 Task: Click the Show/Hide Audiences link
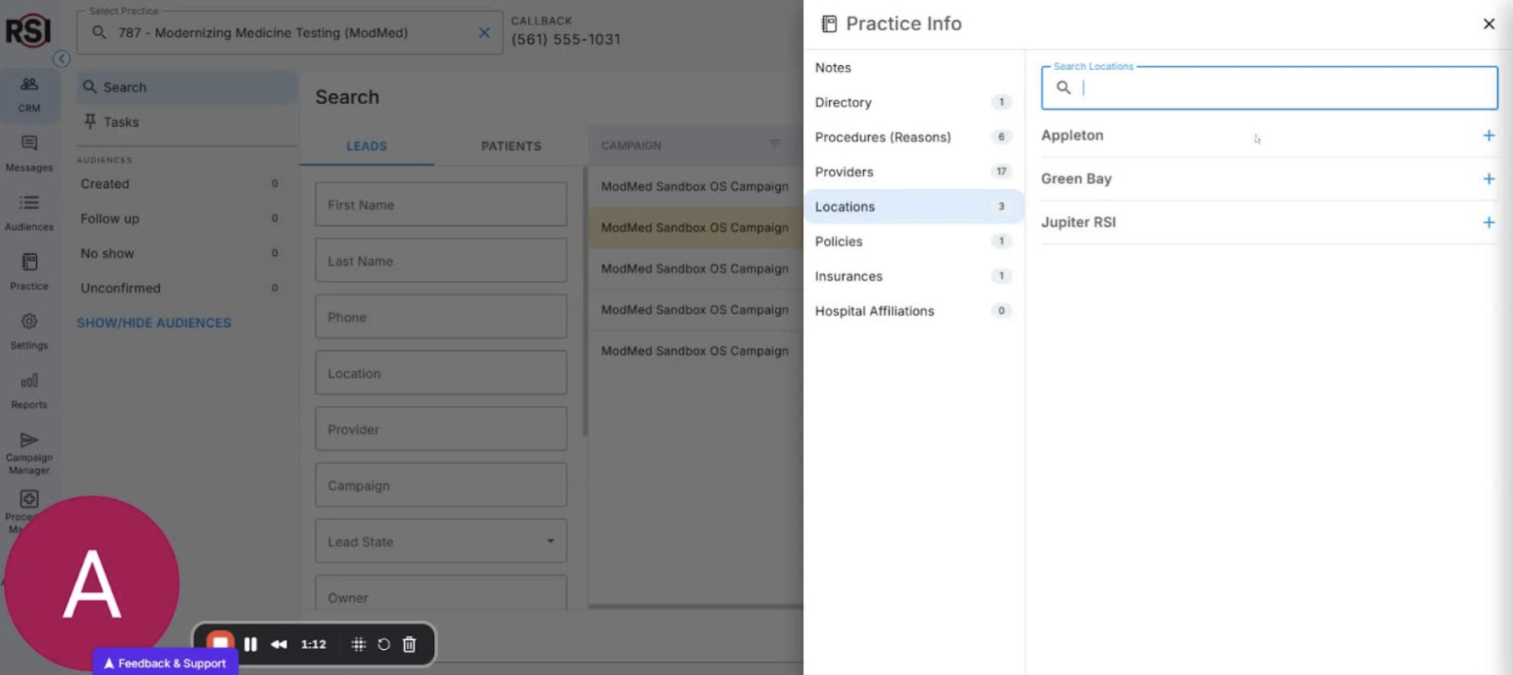point(154,322)
